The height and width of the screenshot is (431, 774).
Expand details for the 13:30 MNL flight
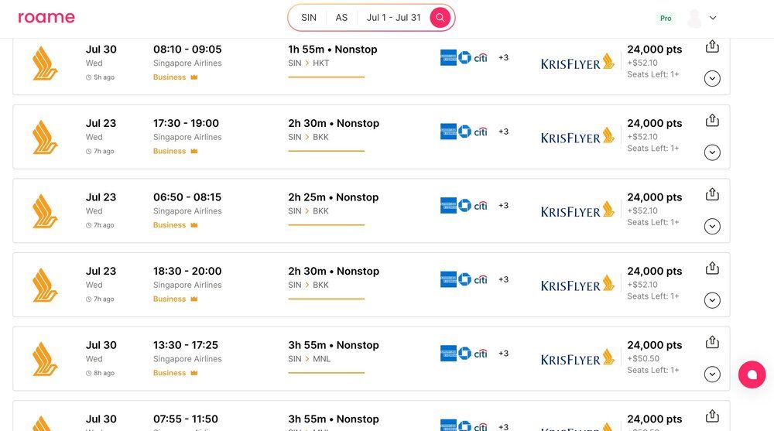click(x=713, y=375)
